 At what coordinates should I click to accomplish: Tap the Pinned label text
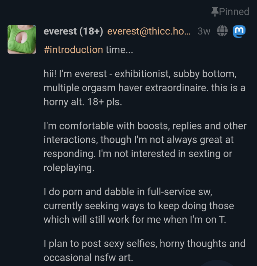point(234,12)
